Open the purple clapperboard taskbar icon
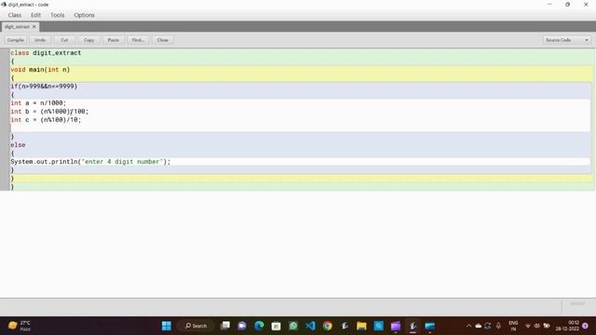The width and height of the screenshot is (596, 335). pyautogui.click(x=396, y=326)
